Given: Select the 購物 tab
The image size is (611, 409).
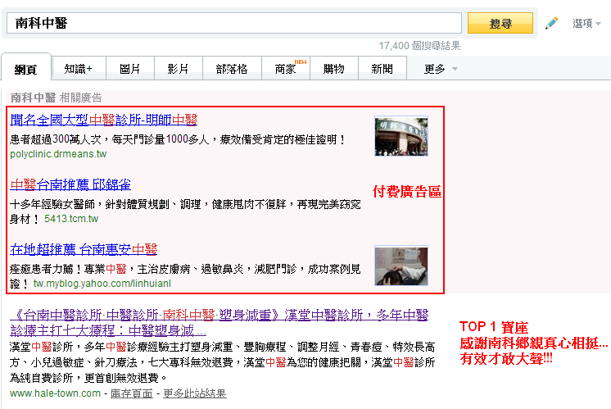Looking at the screenshot, I should [333, 69].
